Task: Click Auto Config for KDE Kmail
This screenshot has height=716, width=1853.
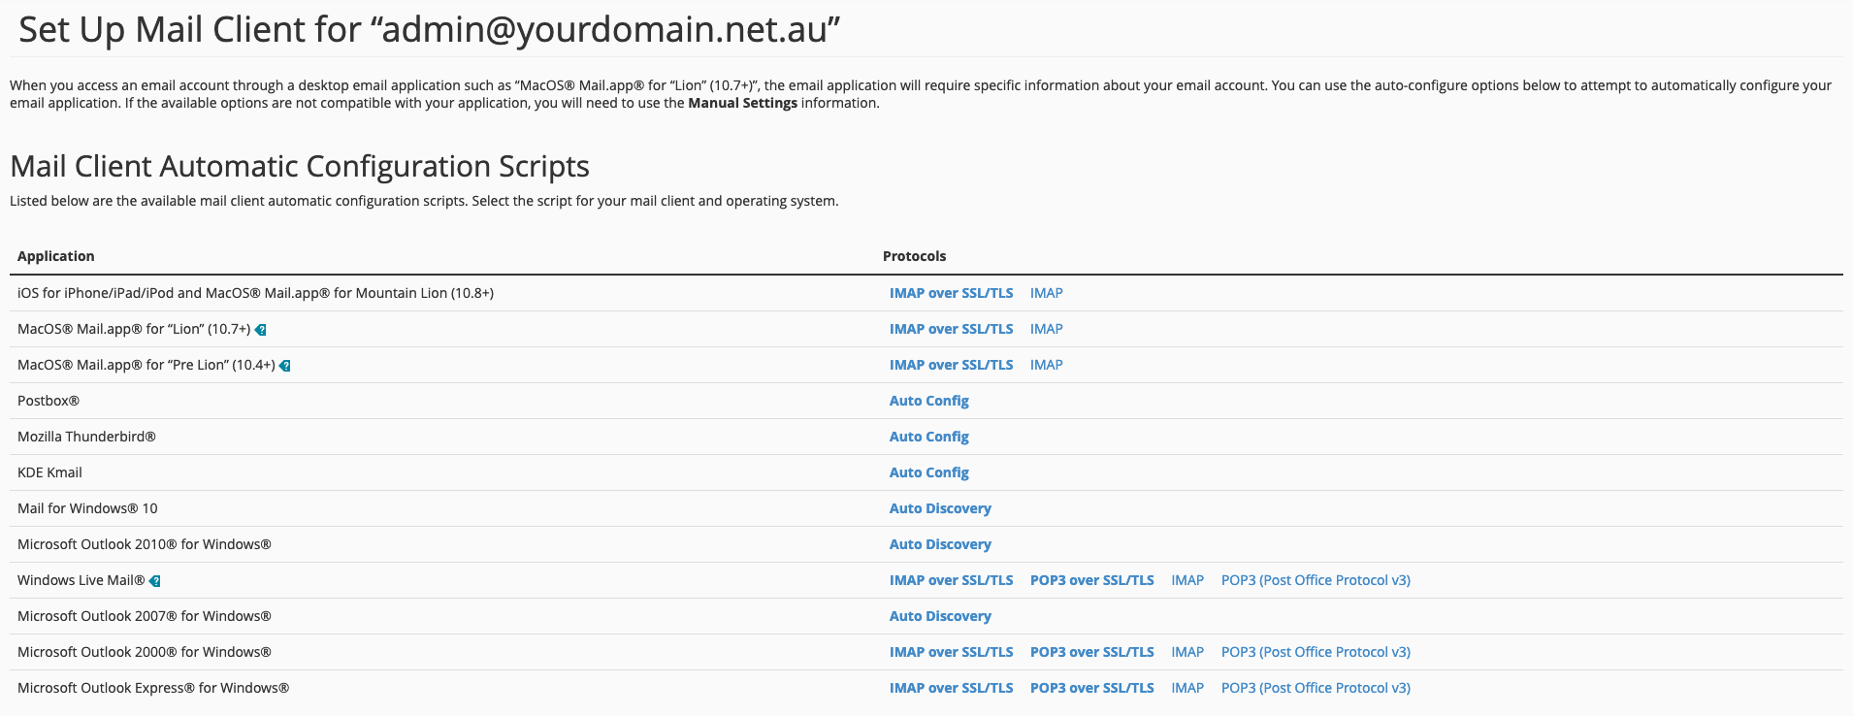Action: [928, 472]
